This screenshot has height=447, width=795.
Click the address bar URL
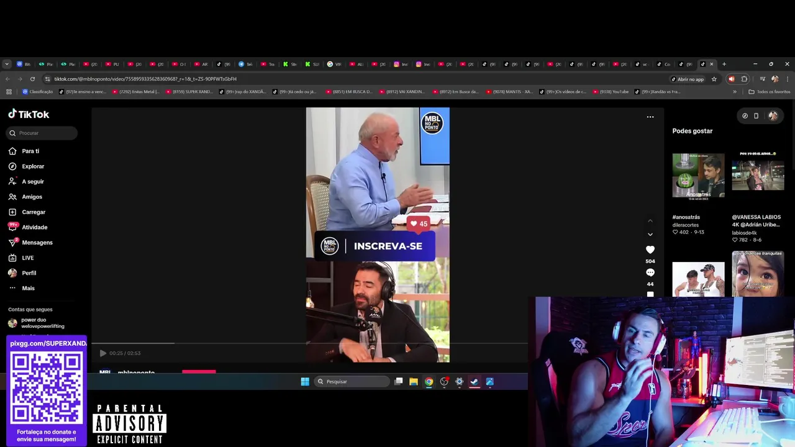coord(145,79)
